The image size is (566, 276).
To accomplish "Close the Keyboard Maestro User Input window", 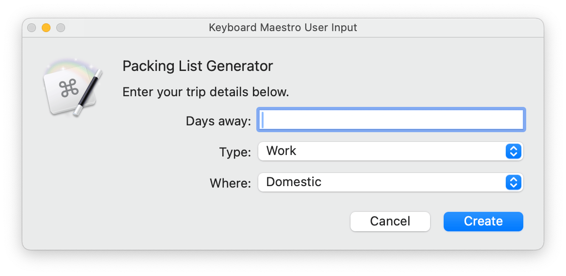I will 32,28.
